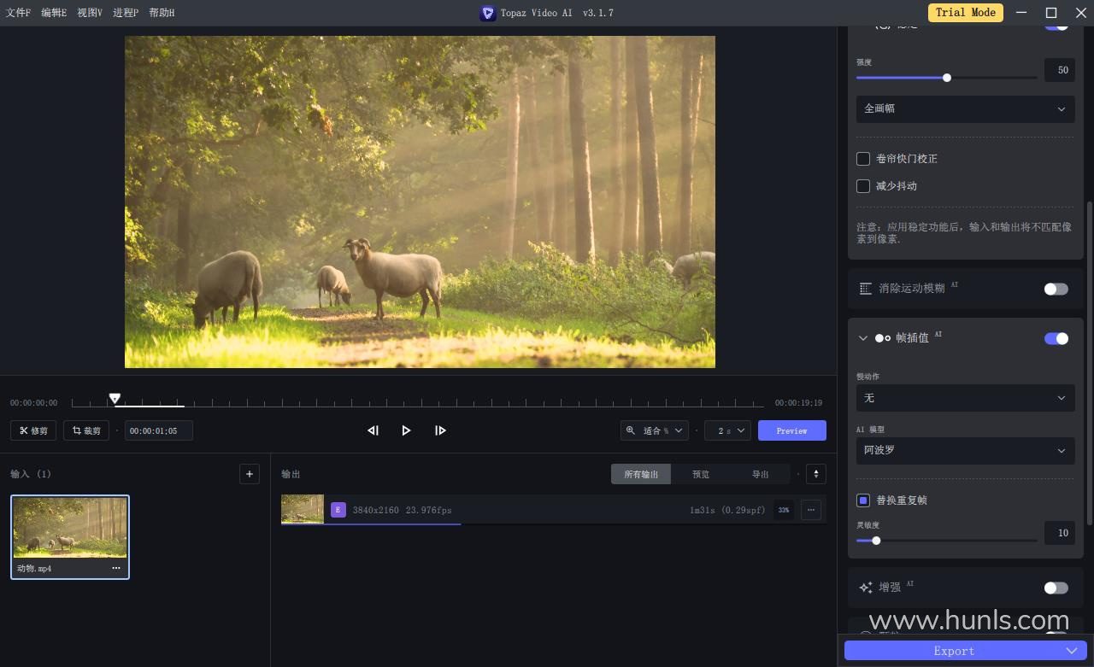This screenshot has width=1094, height=667.
Task: Open more options for the 3840x2160 output
Action: point(811,510)
